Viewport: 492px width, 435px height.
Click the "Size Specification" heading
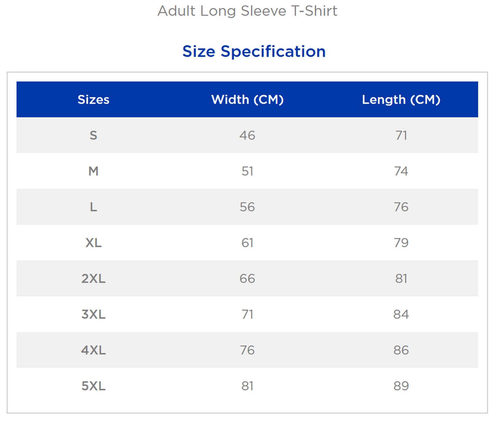[254, 51]
